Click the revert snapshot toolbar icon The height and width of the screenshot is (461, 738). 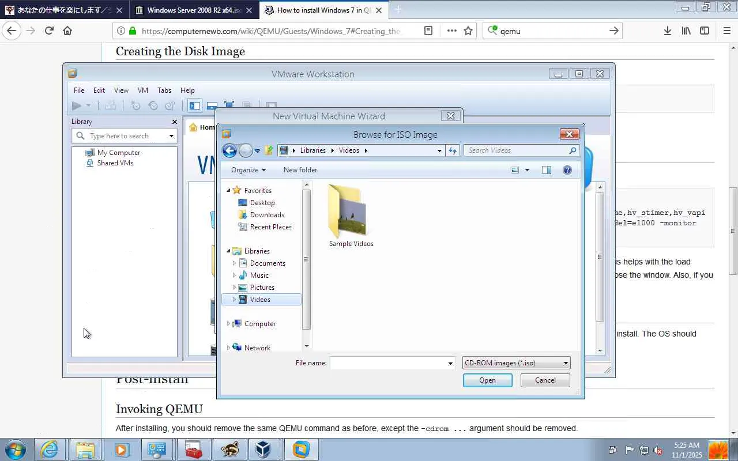pos(153,105)
